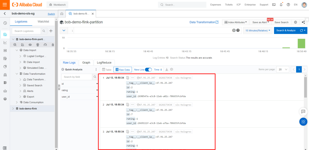Open the clock icon in left sidebar
Viewport: 309px width, 150px height.
point(5,23)
